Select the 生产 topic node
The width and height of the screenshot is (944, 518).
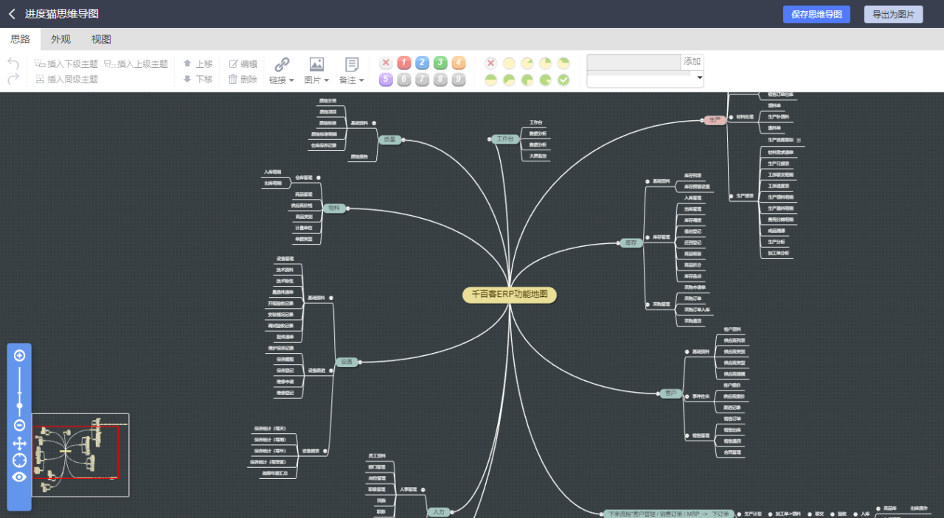[715, 120]
